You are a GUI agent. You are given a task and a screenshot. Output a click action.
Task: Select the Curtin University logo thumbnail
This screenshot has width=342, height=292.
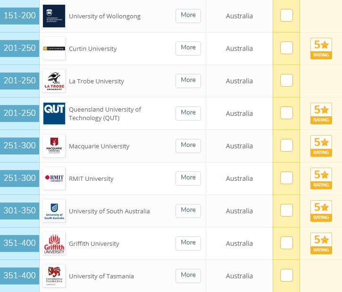pos(54,49)
